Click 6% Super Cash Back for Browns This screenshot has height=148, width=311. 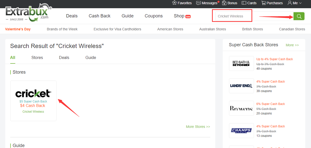270,104
